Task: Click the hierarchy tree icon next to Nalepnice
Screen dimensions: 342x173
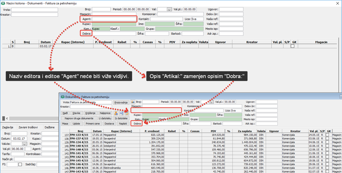Action: (121, 113)
